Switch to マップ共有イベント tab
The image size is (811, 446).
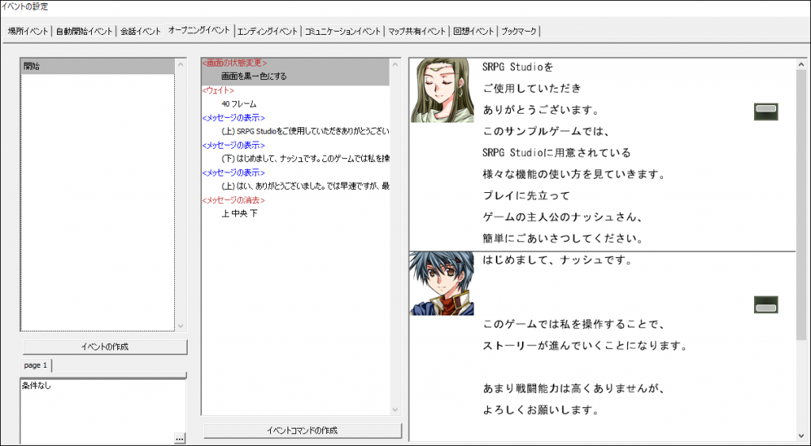coord(417,32)
